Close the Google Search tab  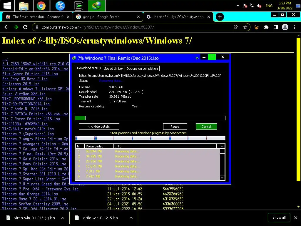[138, 17]
